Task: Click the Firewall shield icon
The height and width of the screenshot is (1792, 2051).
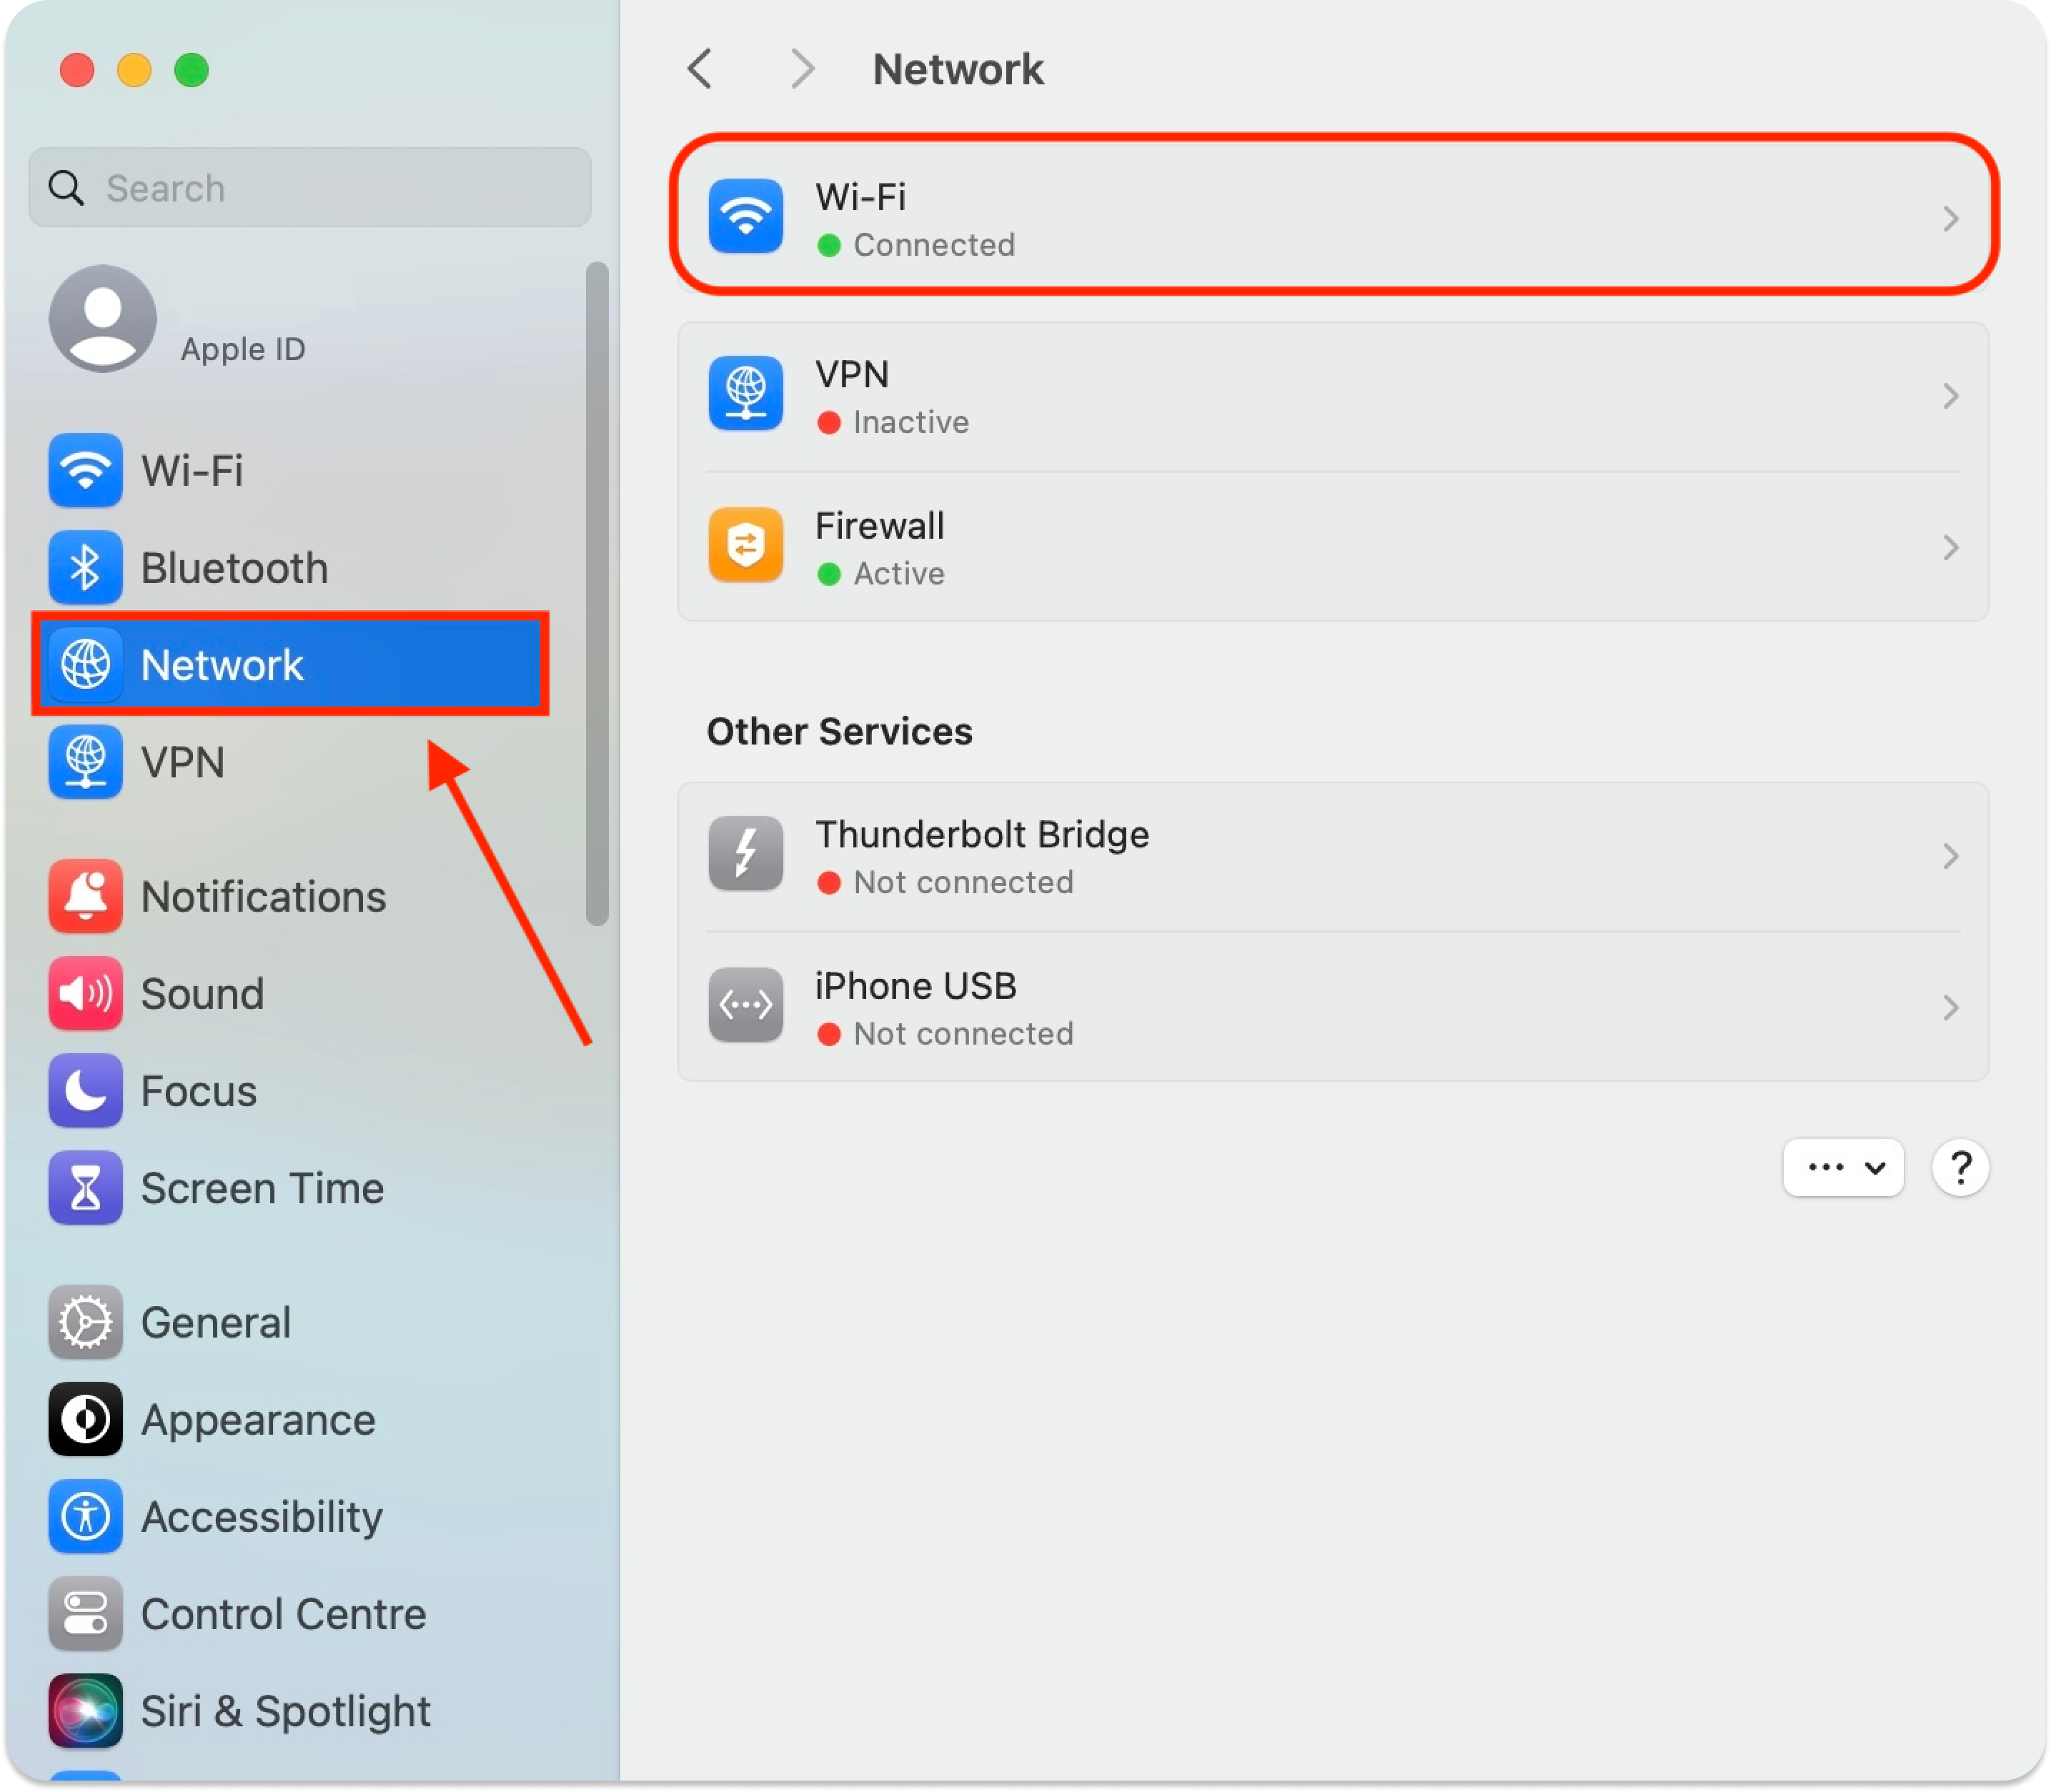Action: tap(745, 546)
